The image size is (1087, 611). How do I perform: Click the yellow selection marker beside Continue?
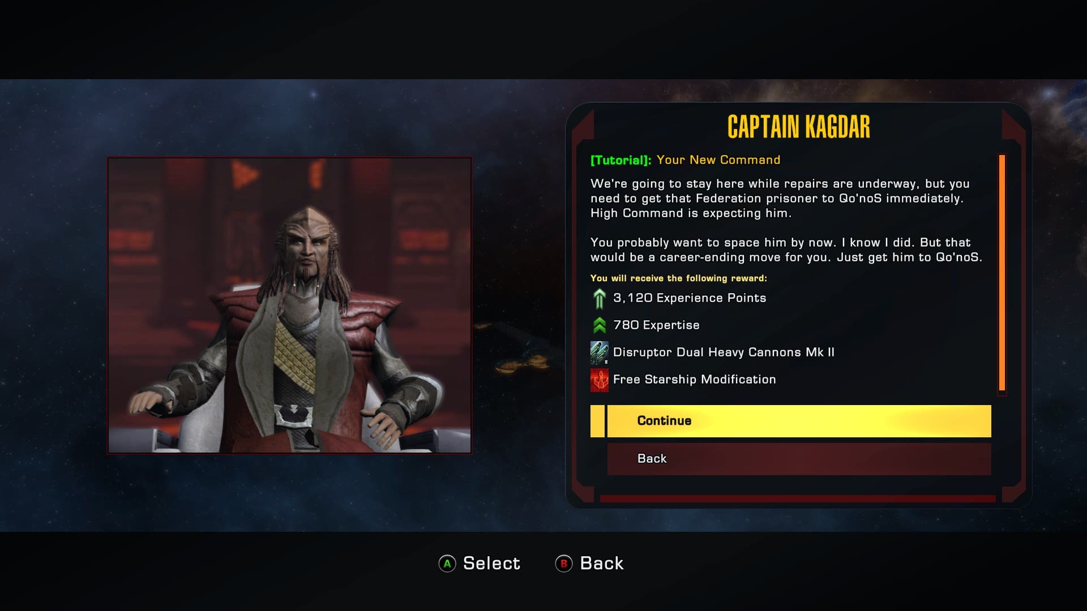pos(597,421)
